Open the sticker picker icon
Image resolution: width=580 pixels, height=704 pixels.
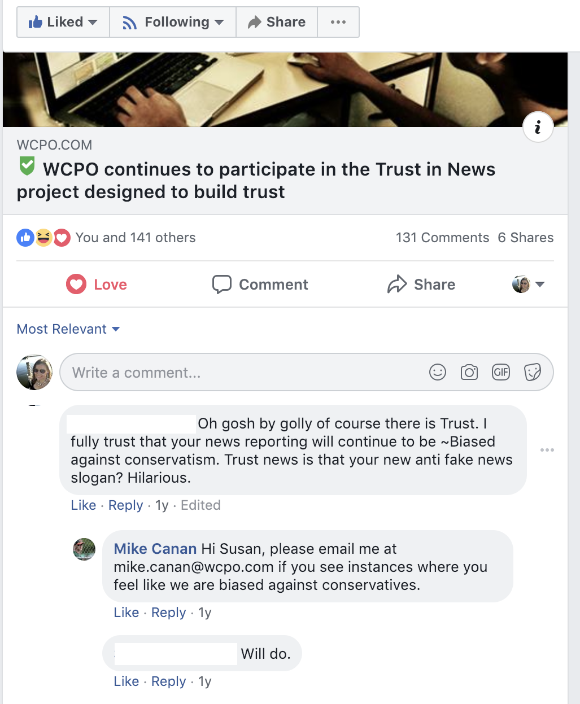pos(533,372)
